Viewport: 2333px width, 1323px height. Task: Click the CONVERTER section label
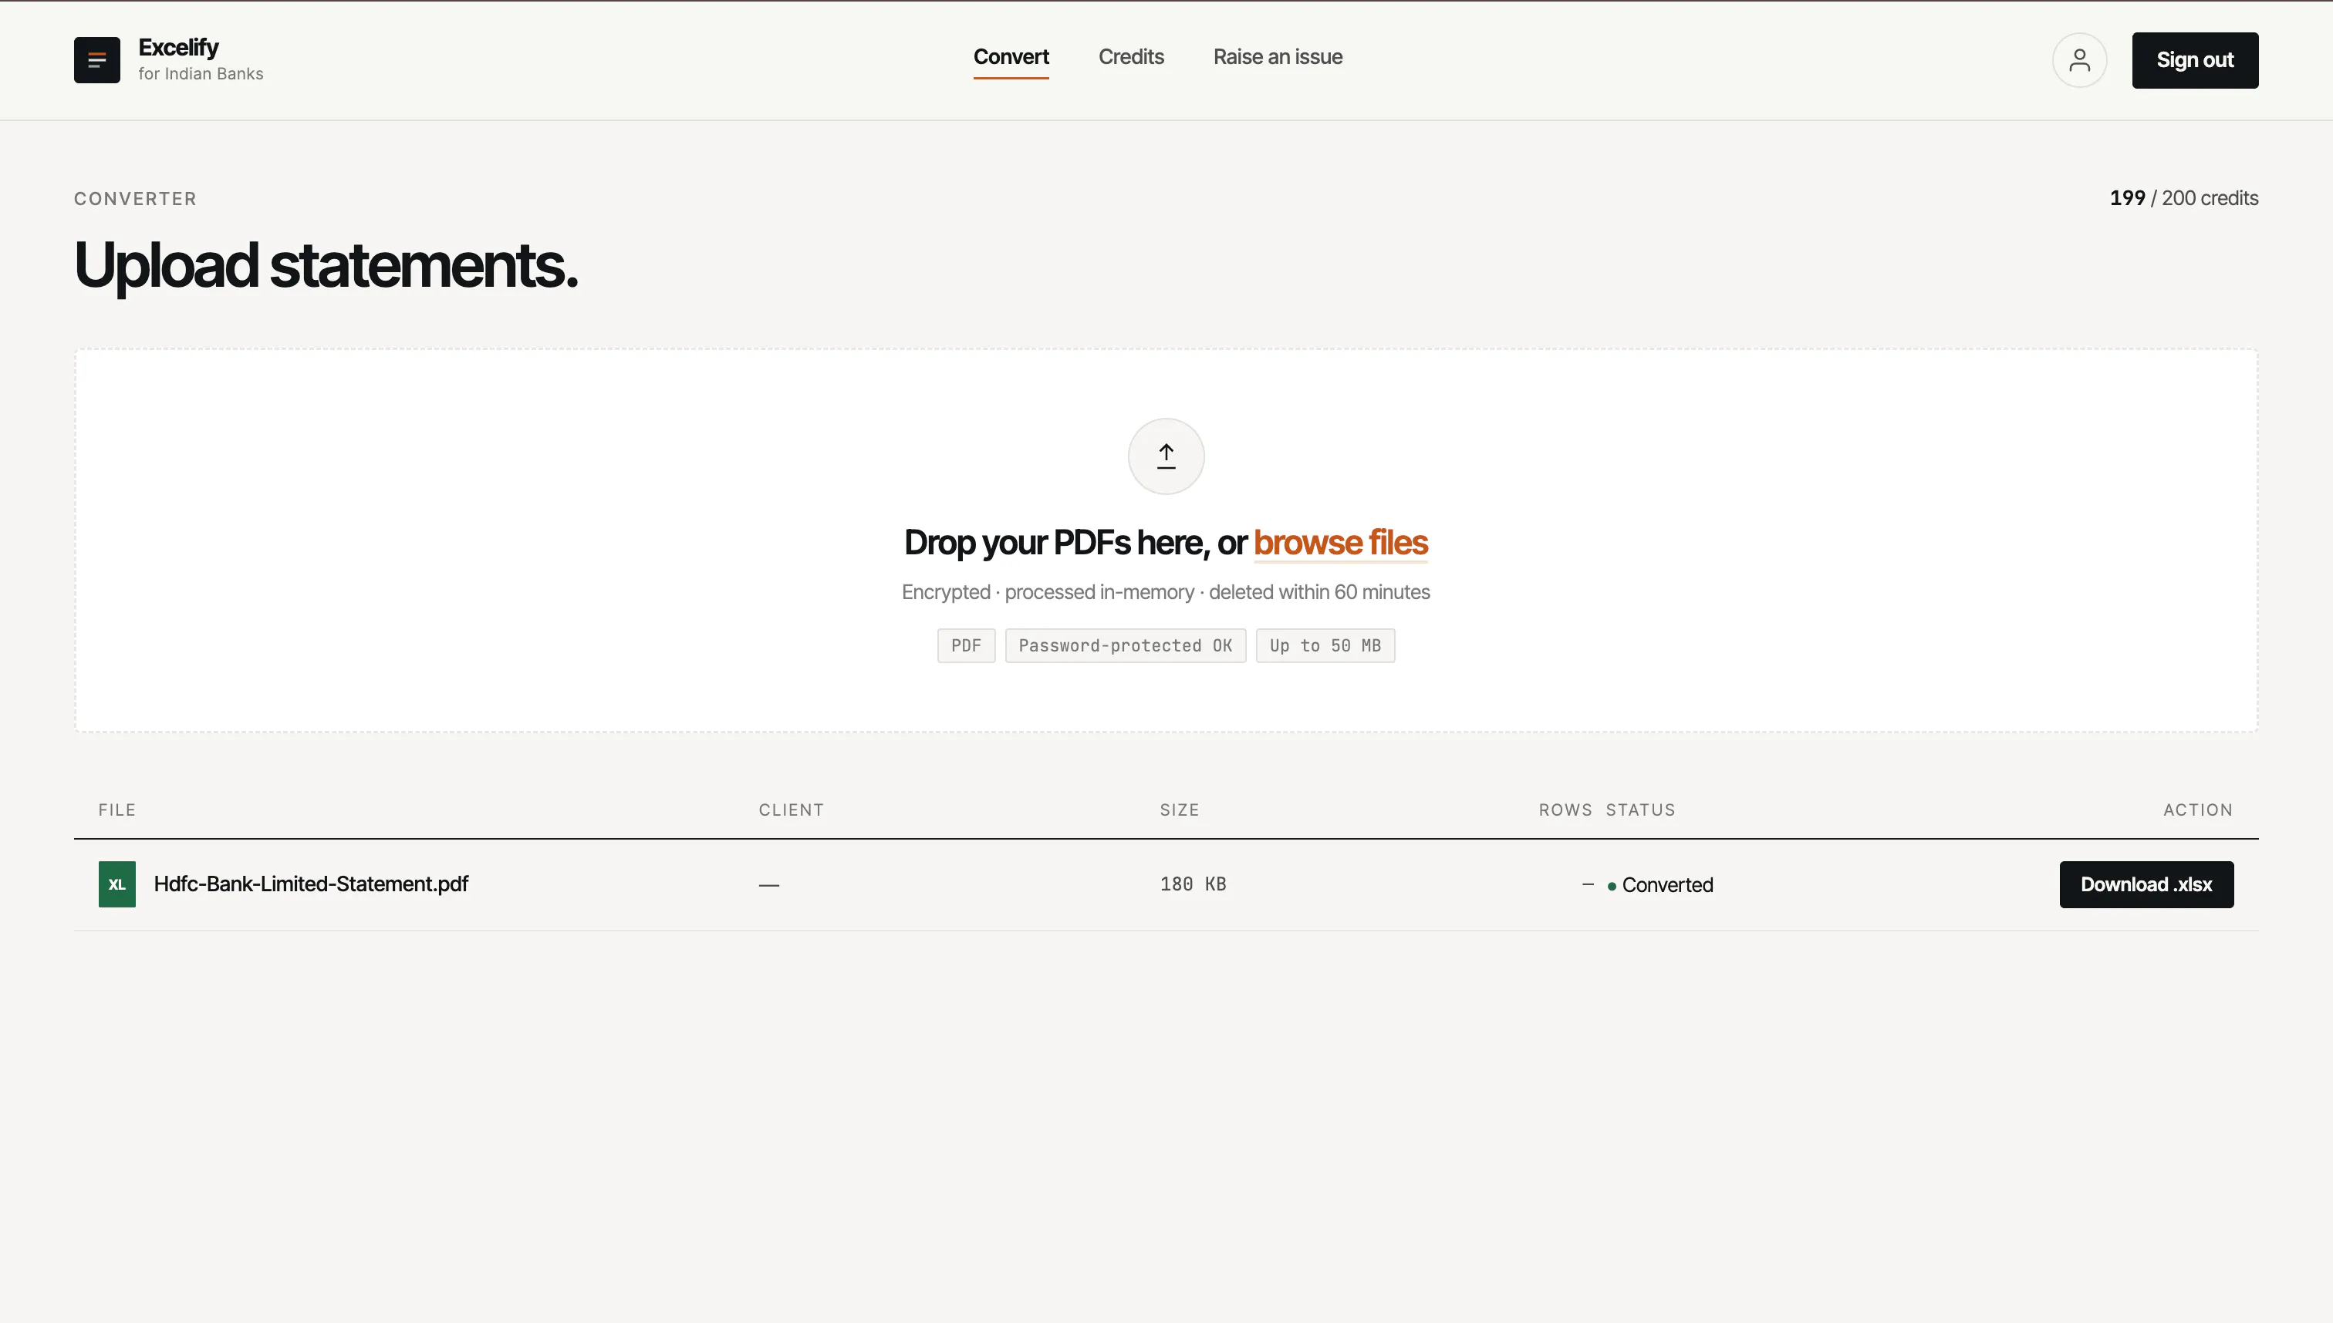click(x=136, y=199)
